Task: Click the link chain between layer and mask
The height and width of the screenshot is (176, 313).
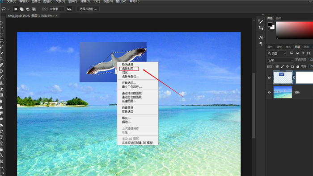Action: click(x=294, y=78)
